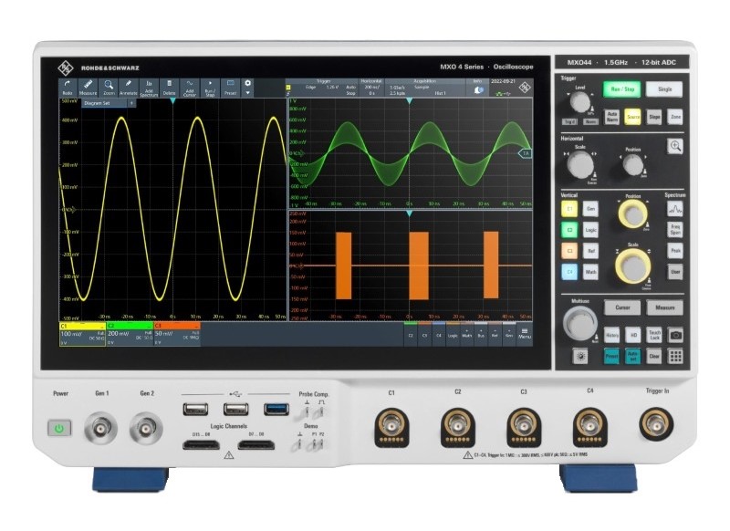
Task: Click the Undo icon in the toolbar
Action: (68, 87)
